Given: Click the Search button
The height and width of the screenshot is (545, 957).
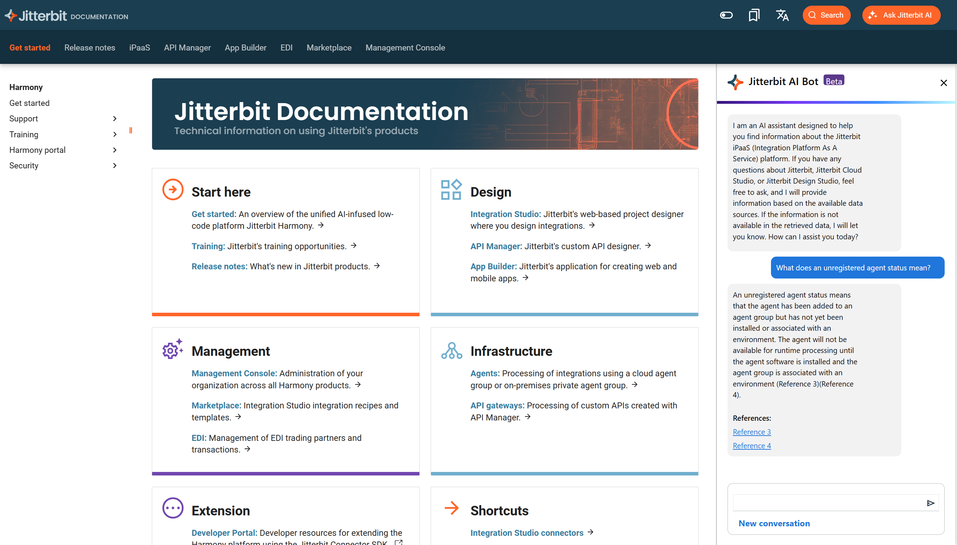Looking at the screenshot, I should (826, 15).
